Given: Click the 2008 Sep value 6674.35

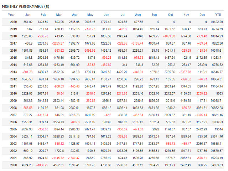Looking at the screenshot, I should 154,108.
